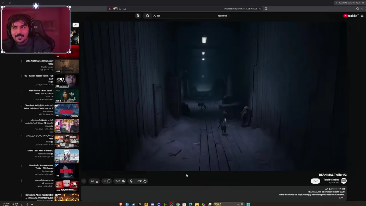Dislike the video with thumbs down button
Viewport: 366px width, 206px height.
[132, 181]
